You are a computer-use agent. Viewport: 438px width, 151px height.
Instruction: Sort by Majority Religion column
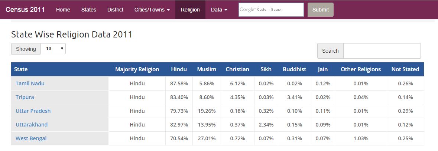click(x=137, y=69)
